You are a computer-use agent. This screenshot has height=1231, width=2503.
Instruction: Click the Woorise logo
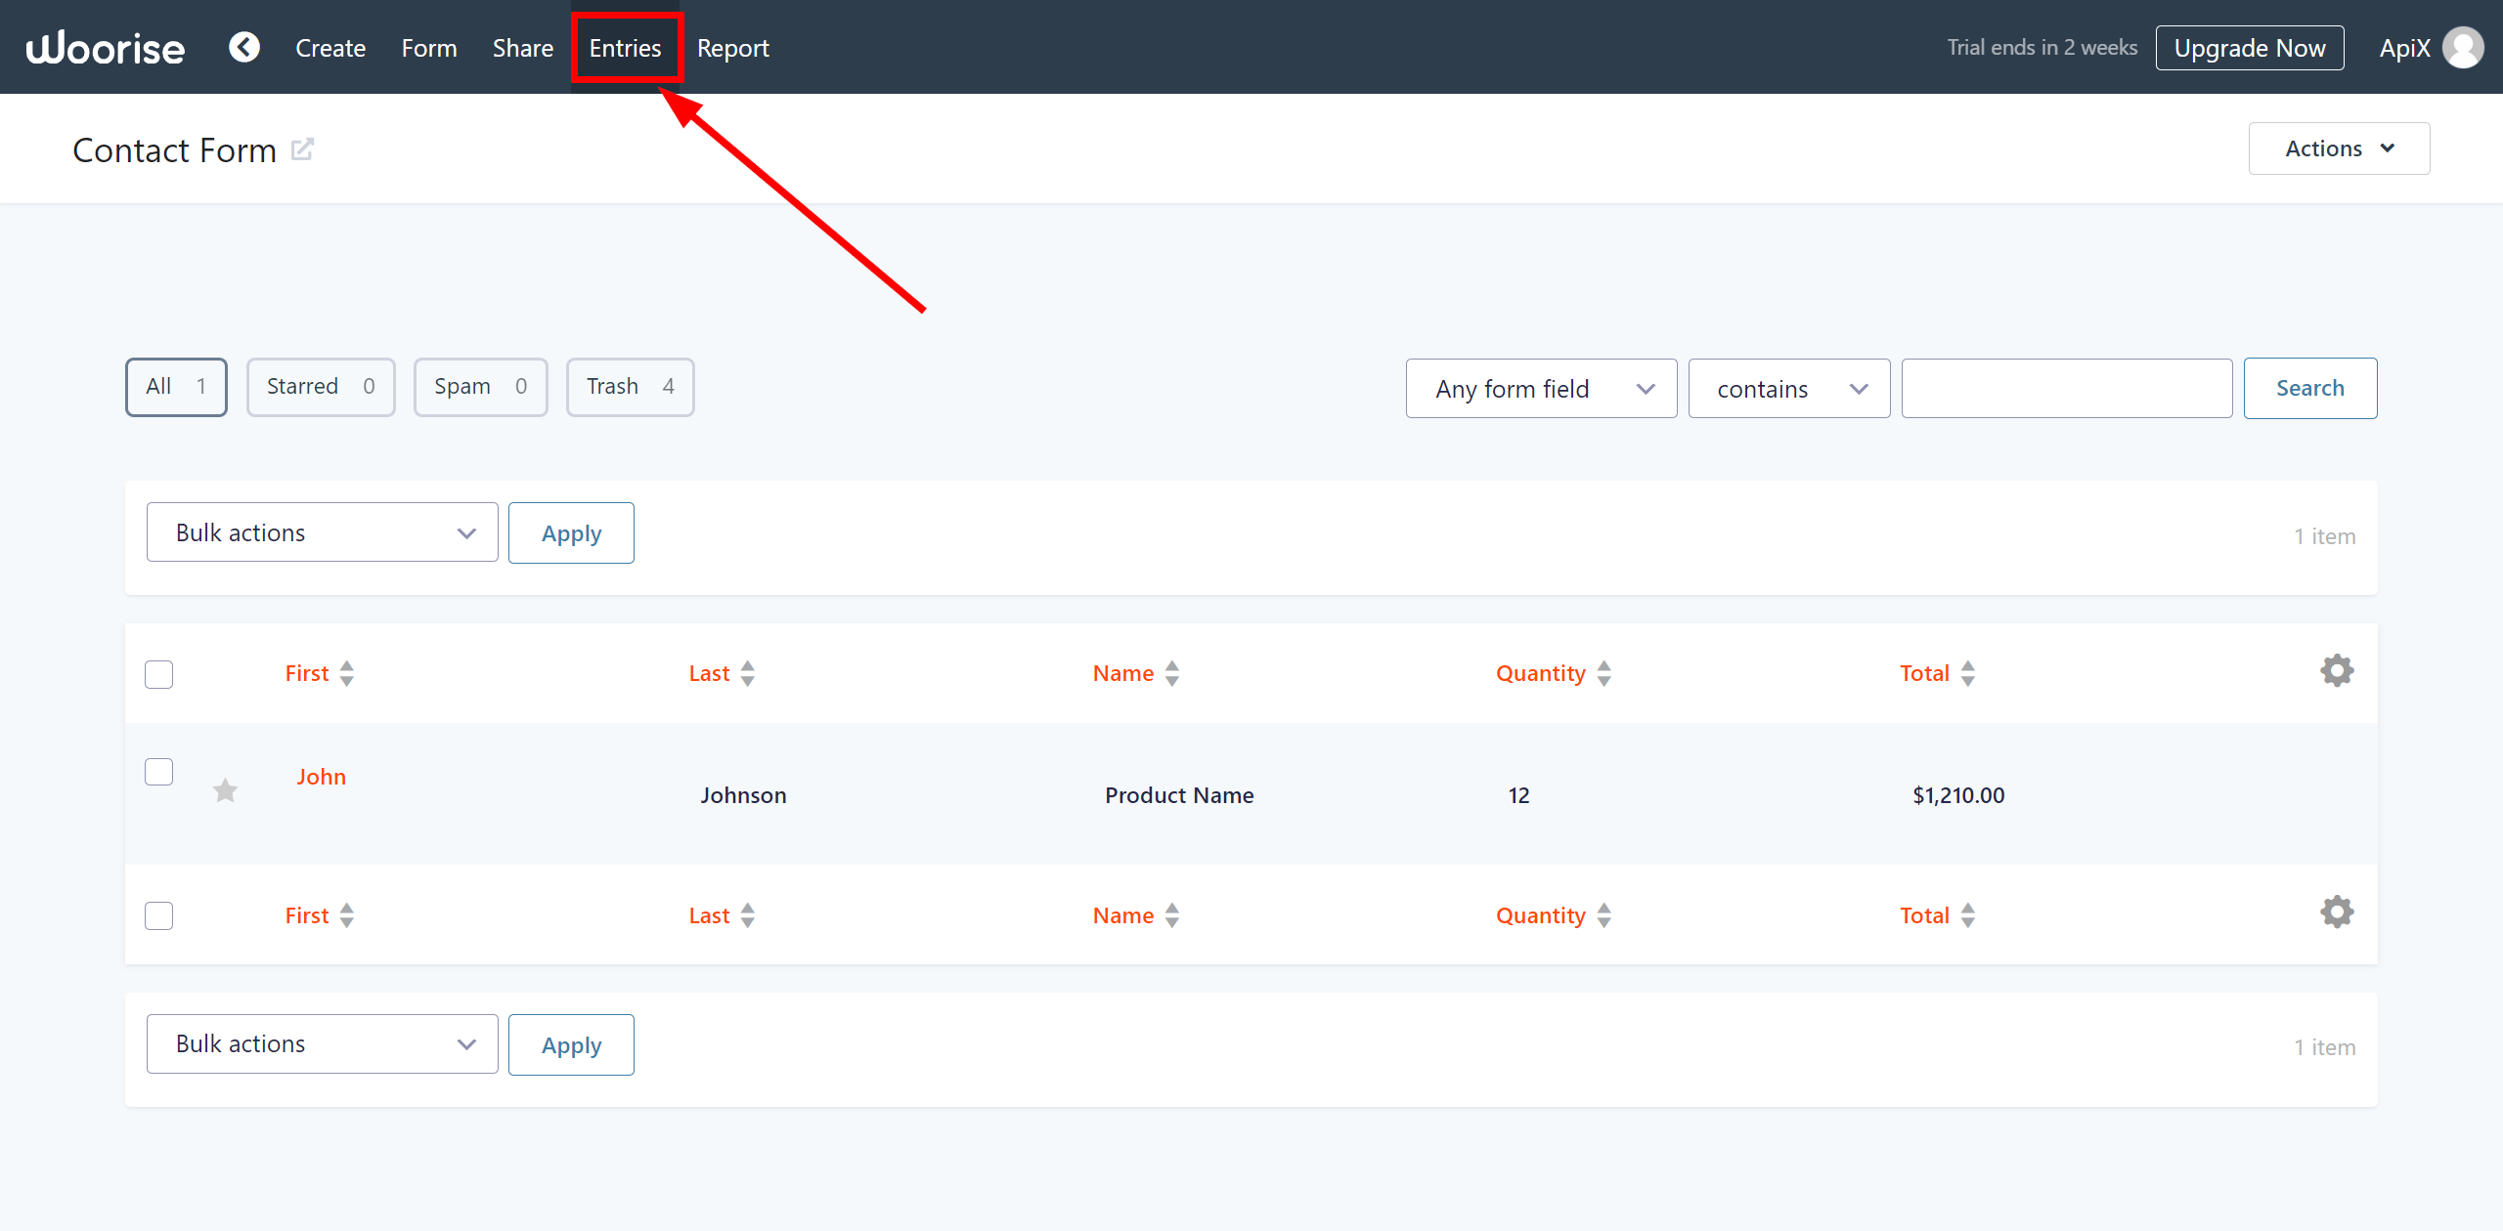(x=105, y=48)
